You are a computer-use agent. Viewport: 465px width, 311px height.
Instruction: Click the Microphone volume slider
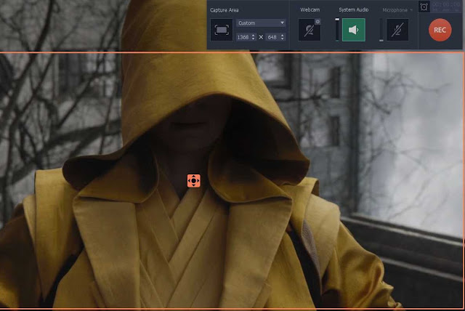pyautogui.click(x=381, y=30)
